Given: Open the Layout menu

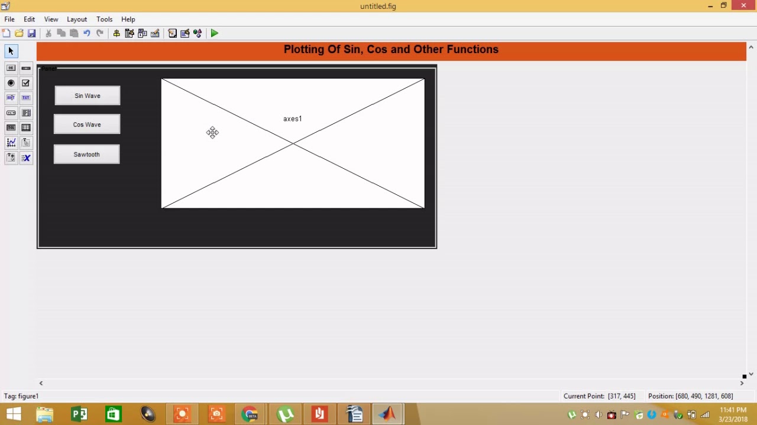Looking at the screenshot, I should coord(77,19).
